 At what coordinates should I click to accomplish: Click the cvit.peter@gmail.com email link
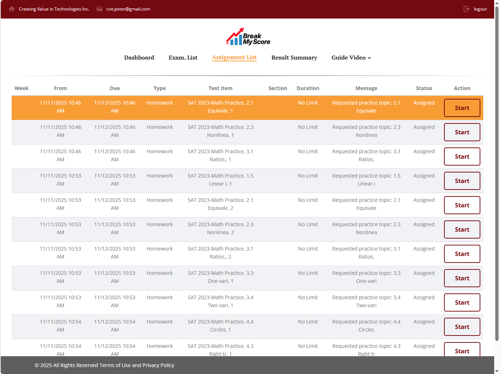(x=128, y=9)
